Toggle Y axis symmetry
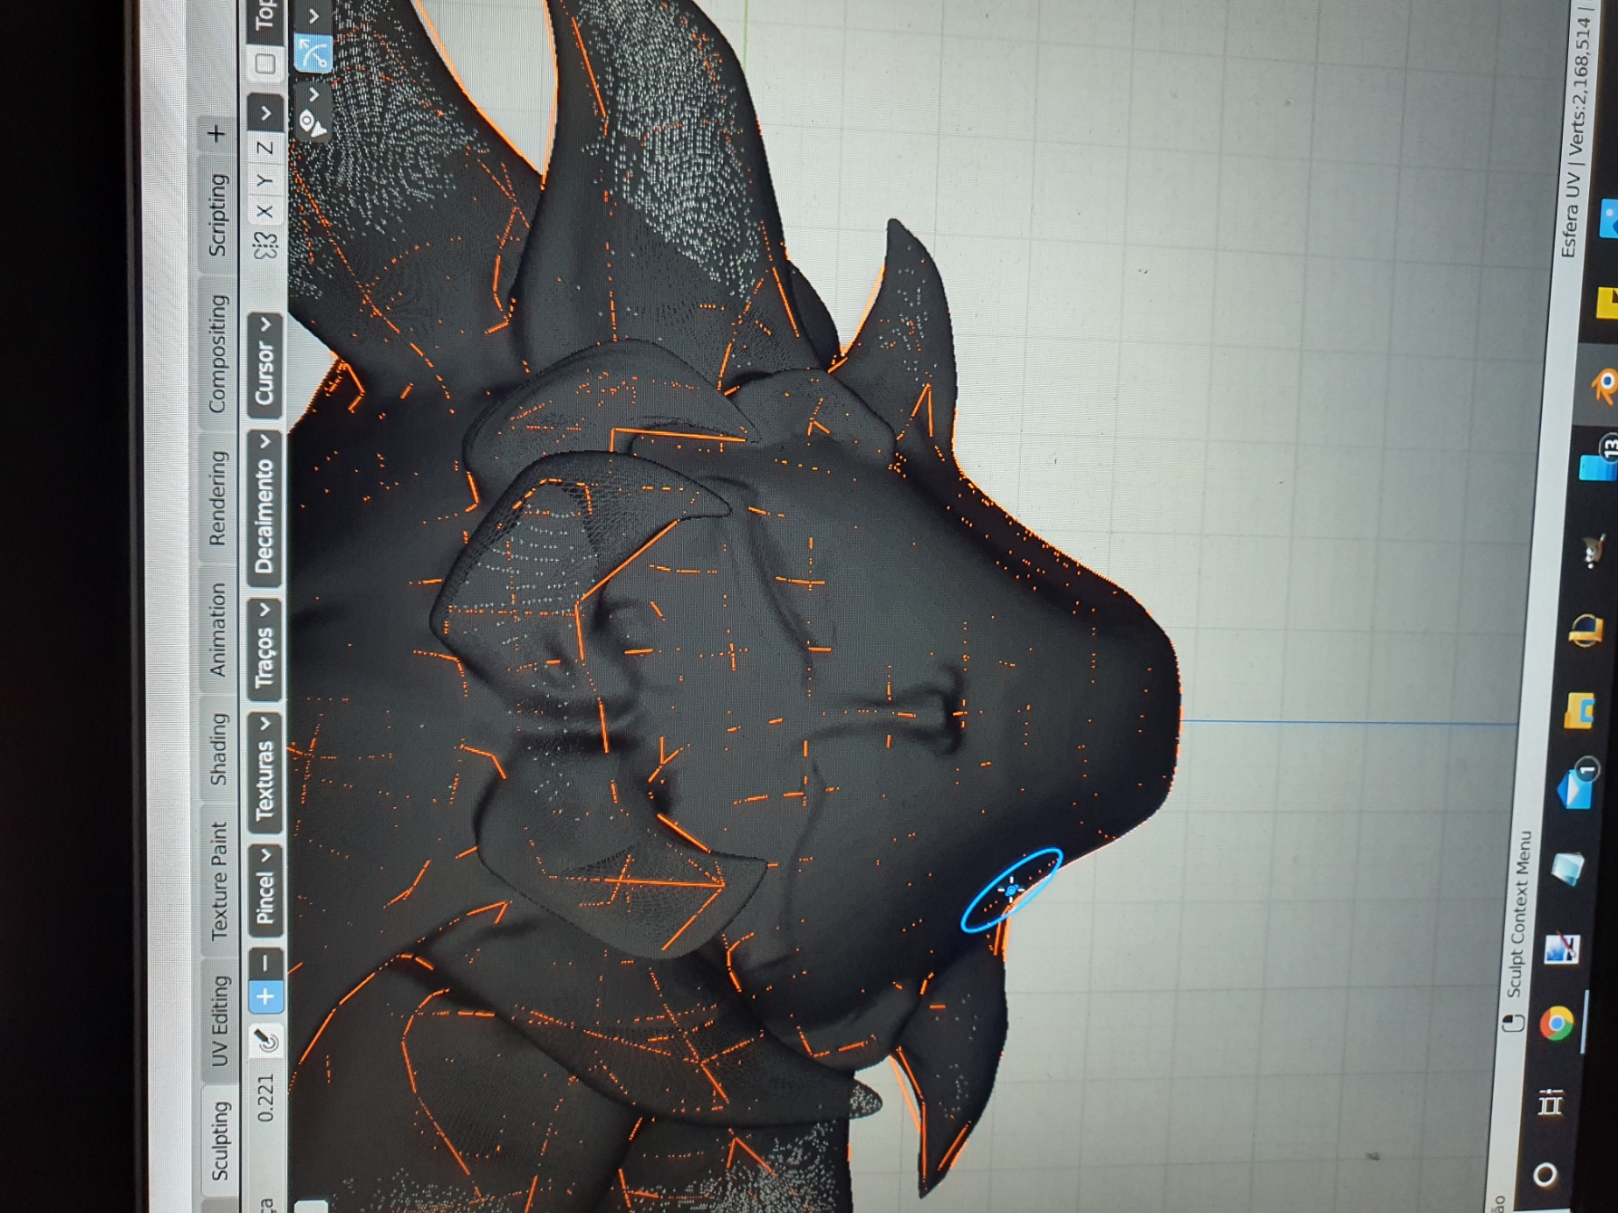1618x1213 pixels. 264,180
